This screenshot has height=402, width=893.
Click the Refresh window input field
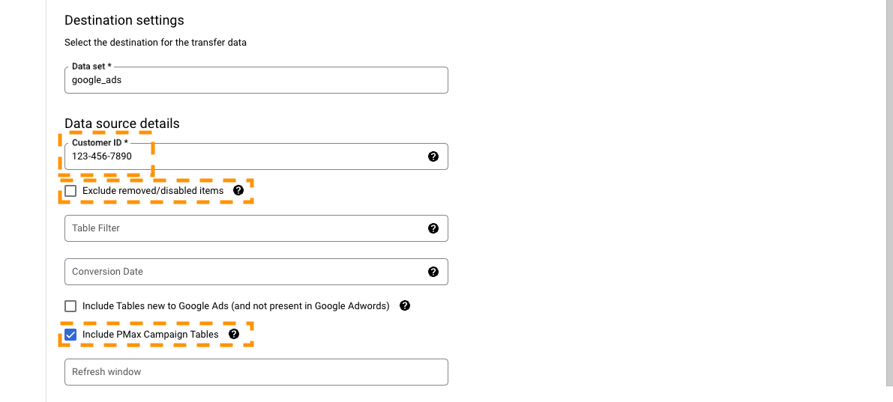[x=256, y=372]
